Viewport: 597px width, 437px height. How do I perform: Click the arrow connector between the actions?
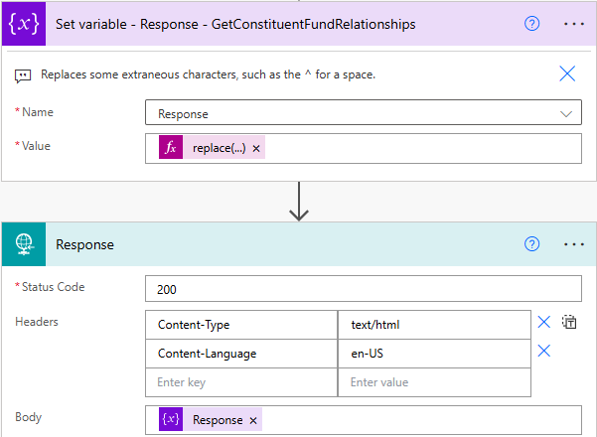298,202
